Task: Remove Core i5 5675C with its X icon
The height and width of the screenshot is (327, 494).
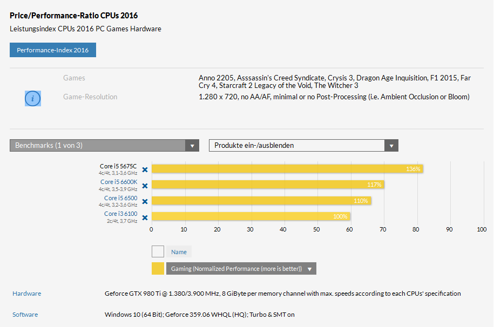Action: (x=145, y=170)
